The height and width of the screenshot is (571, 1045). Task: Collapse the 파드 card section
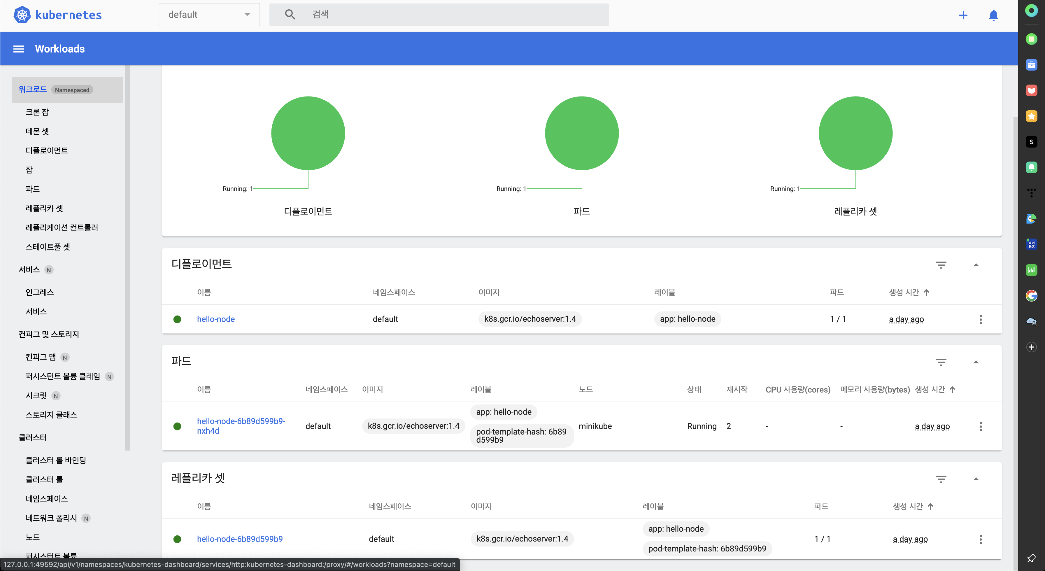tap(976, 362)
